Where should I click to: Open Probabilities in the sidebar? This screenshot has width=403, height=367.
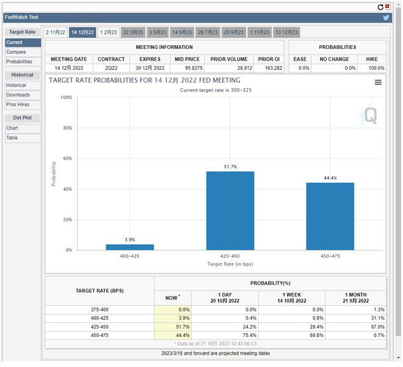point(20,62)
